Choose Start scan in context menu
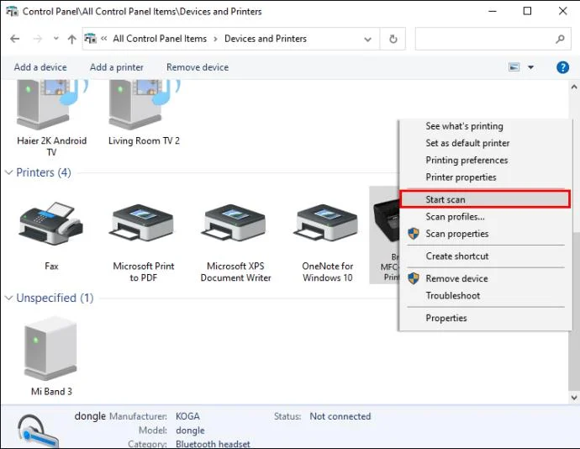 (484, 199)
